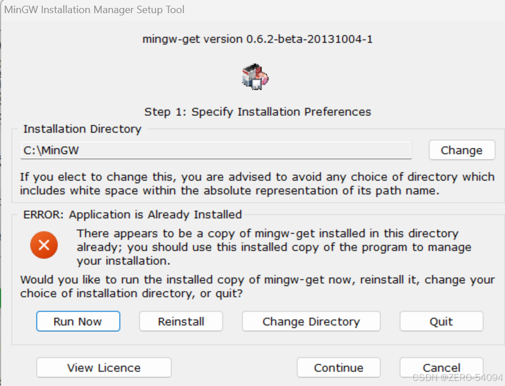The height and width of the screenshot is (386, 505).
Task: Click the Installation Directory group label
Action: point(82,129)
